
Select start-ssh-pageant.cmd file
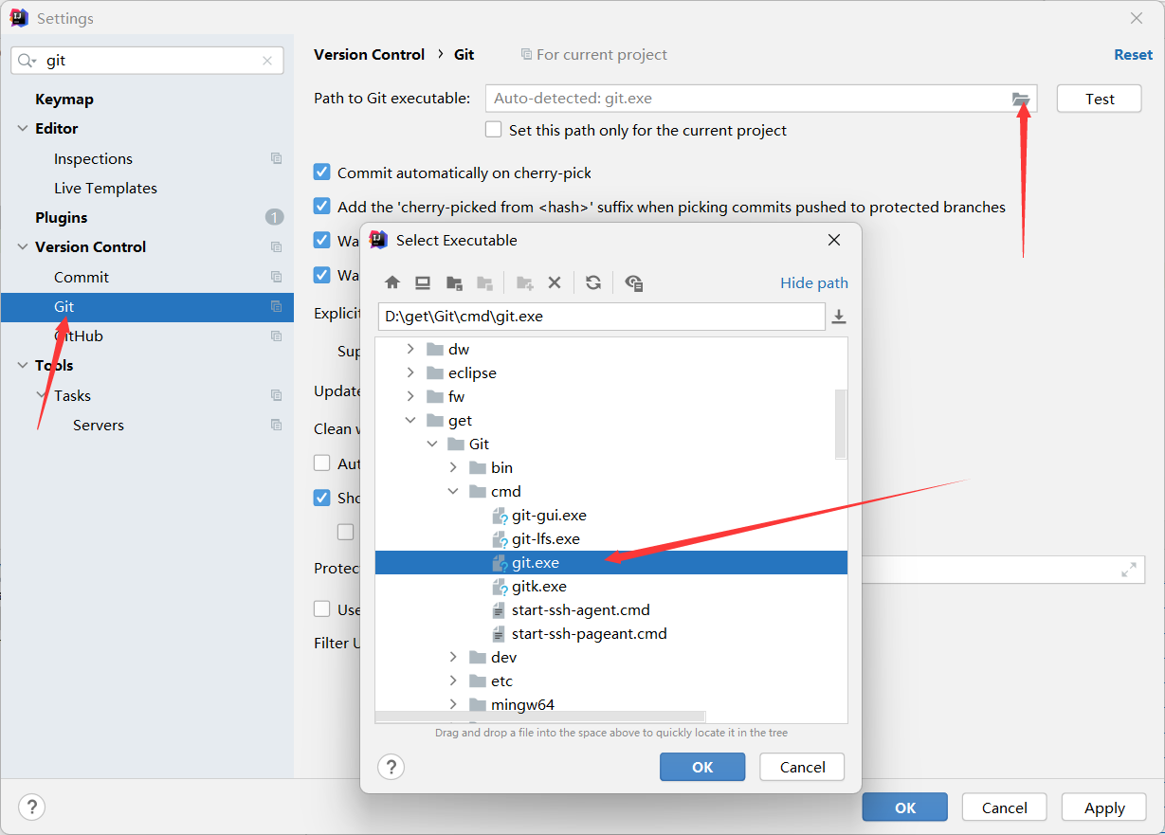pyautogui.click(x=589, y=634)
